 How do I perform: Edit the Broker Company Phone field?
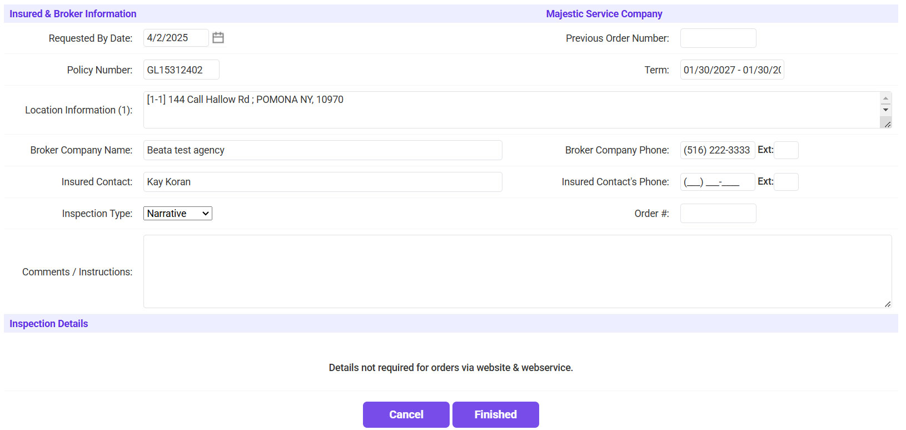click(x=717, y=150)
